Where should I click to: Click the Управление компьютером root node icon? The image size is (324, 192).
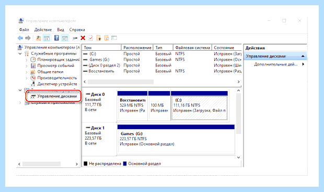[x=20, y=48]
